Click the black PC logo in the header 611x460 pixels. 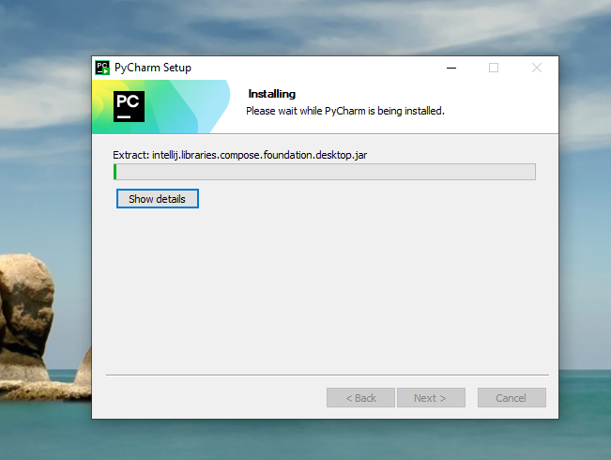tap(129, 106)
